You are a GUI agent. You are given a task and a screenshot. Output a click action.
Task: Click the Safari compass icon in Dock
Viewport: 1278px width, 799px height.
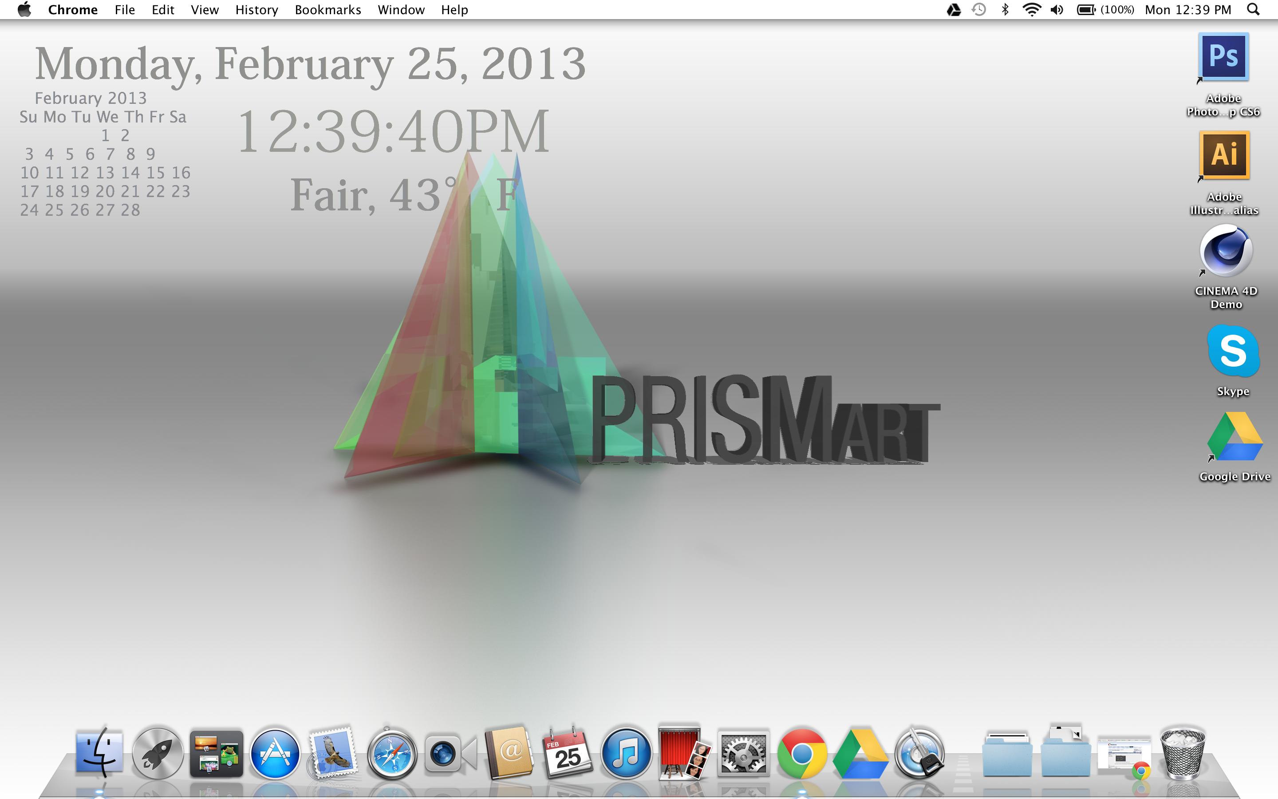(x=391, y=753)
